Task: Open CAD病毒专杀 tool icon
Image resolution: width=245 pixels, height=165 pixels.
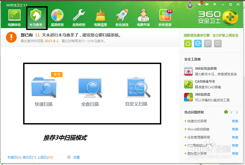Action: tap(188, 84)
